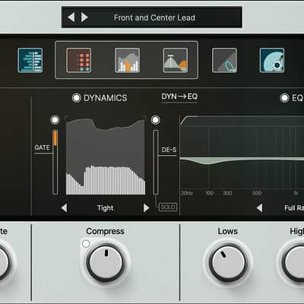Open the Front and Center Lead preset name
The width and height of the screenshot is (304, 304).
(154, 17)
